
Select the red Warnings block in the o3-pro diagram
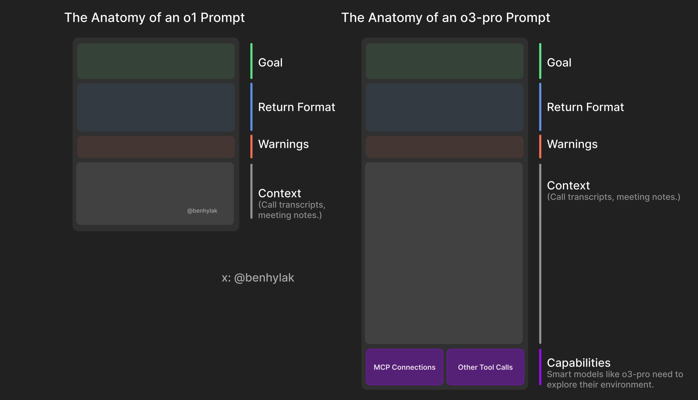click(444, 147)
